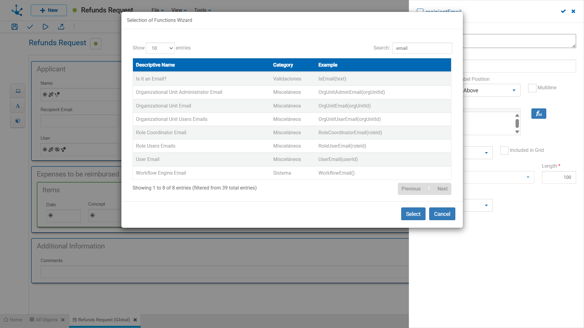Open the Show entries count dropdown
This screenshot has height=328, width=584.
[160, 48]
